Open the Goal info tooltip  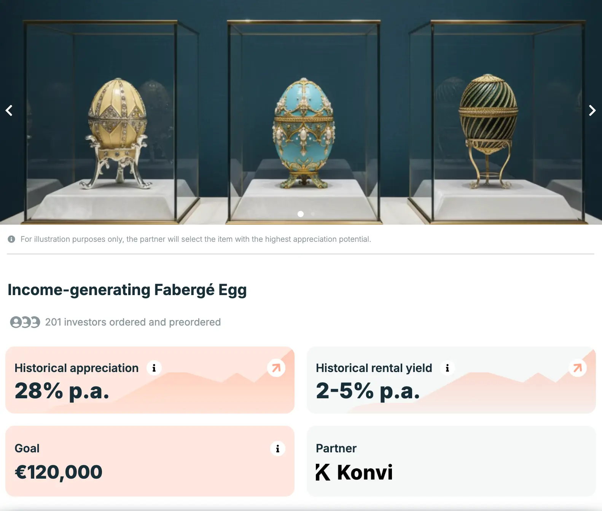(x=277, y=449)
